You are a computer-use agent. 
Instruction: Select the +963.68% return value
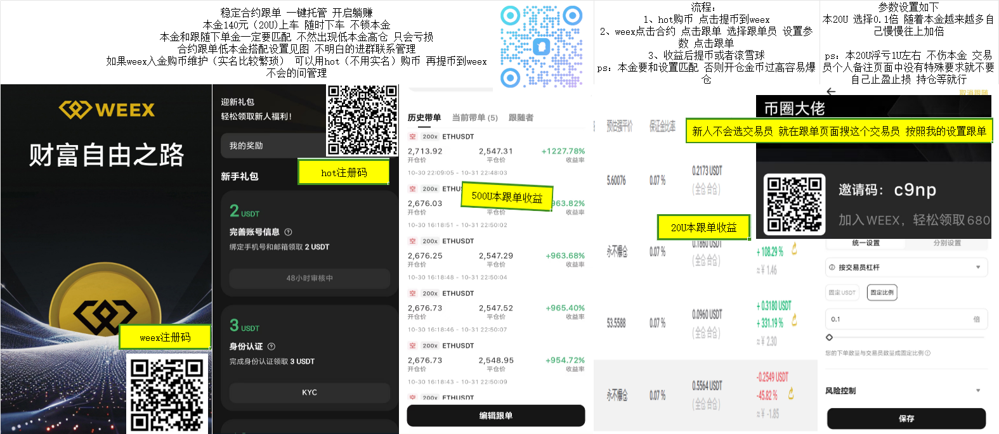point(565,256)
